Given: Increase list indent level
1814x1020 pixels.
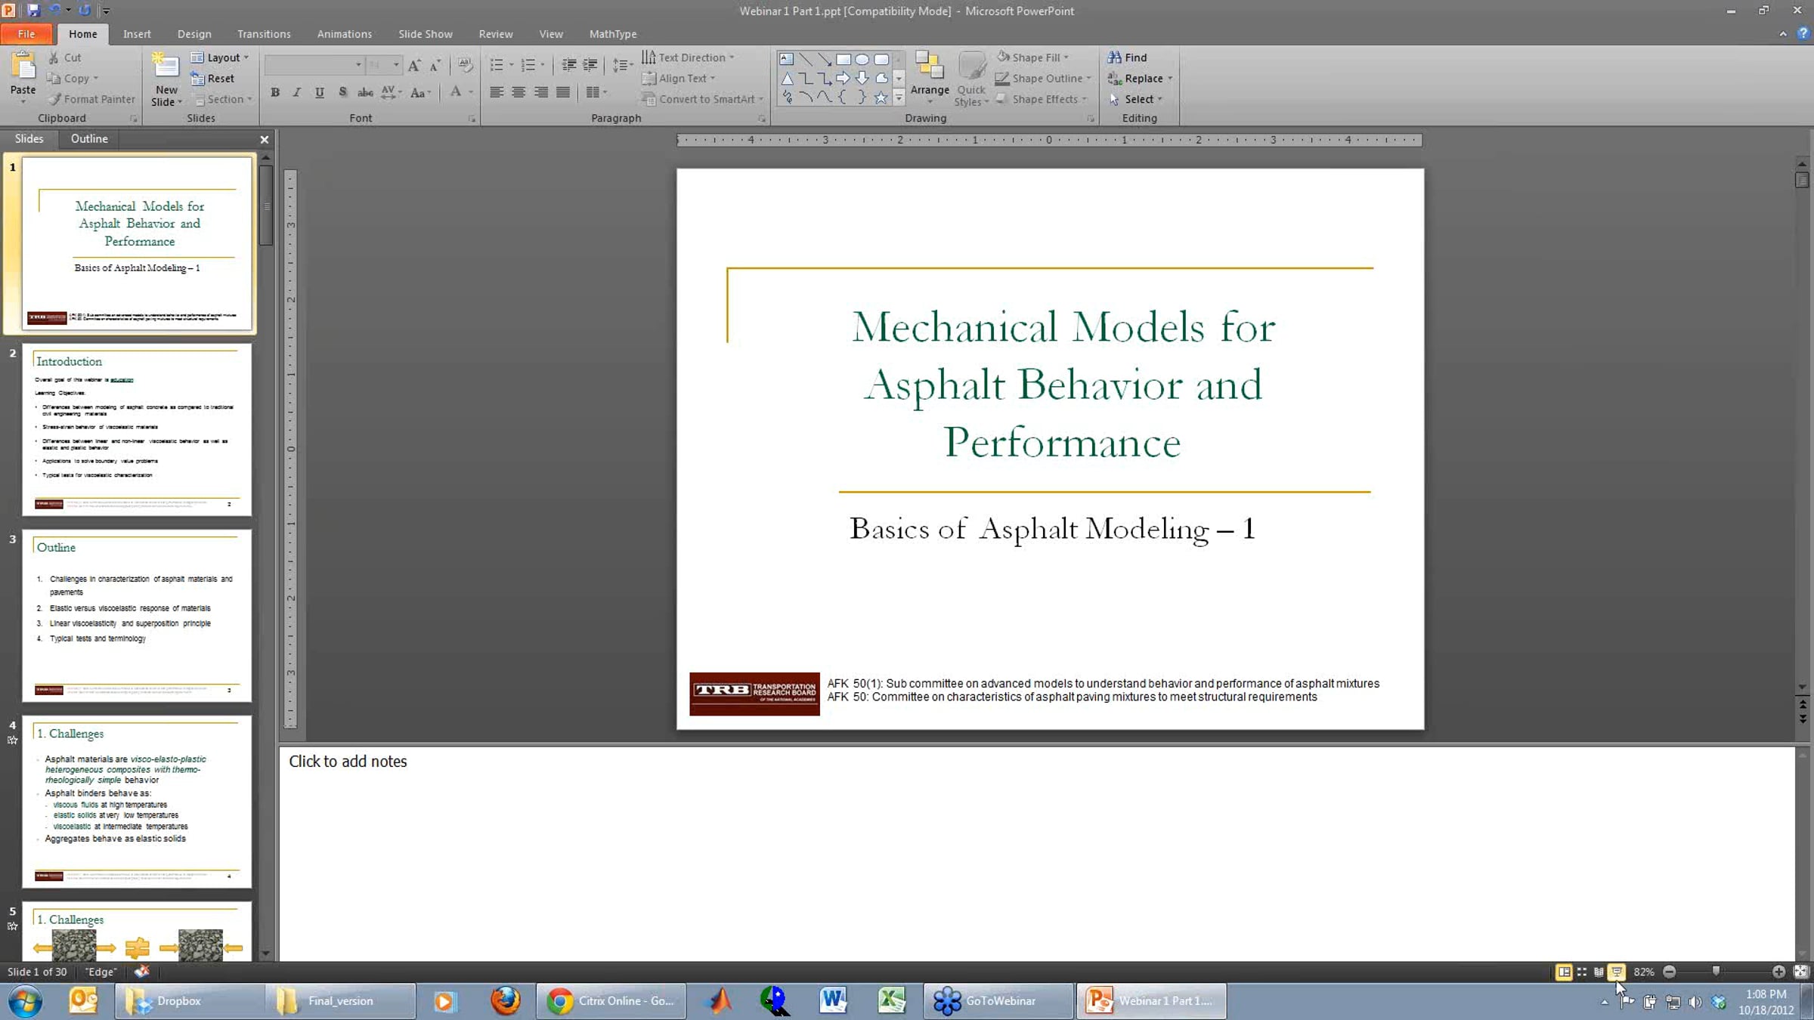Looking at the screenshot, I should pyautogui.click(x=590, y=65).
